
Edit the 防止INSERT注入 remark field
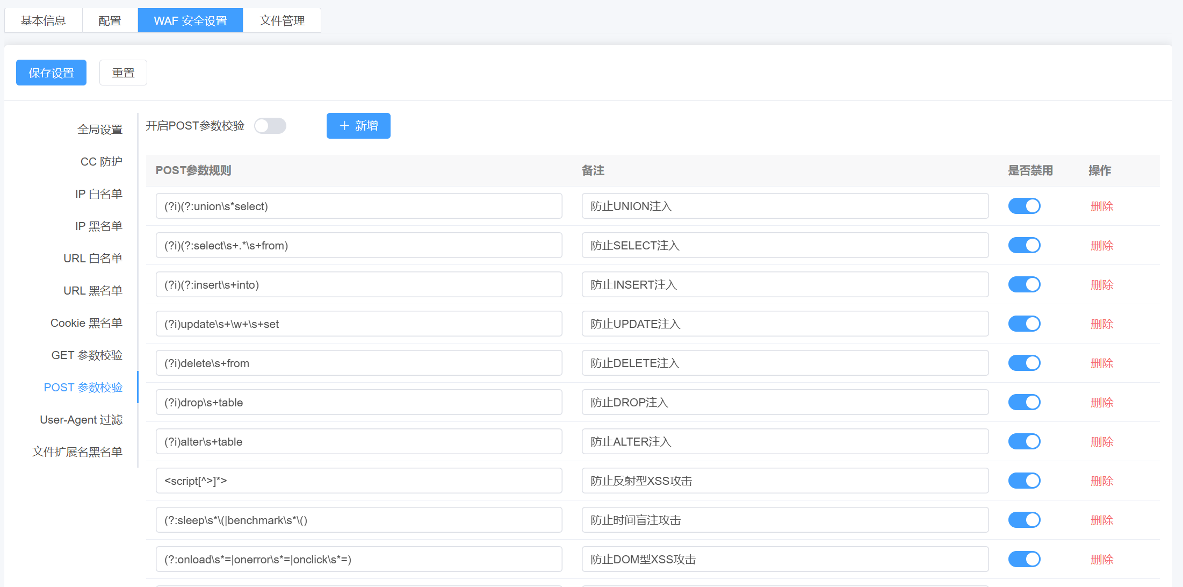[785, 284]
